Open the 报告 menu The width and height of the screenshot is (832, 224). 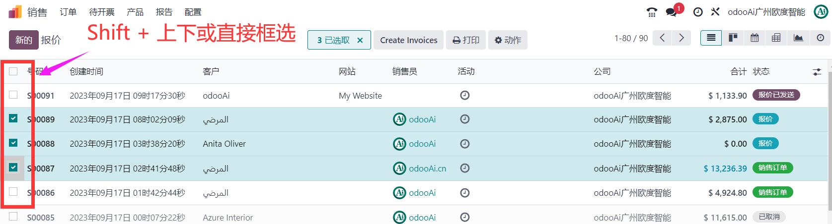[x=164, y=12]
